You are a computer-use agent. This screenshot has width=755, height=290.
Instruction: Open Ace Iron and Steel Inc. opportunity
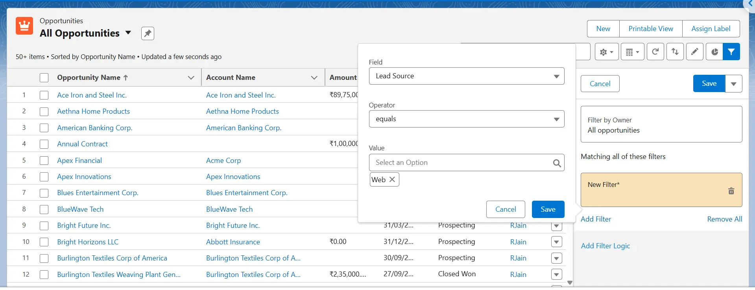point(92,95)
